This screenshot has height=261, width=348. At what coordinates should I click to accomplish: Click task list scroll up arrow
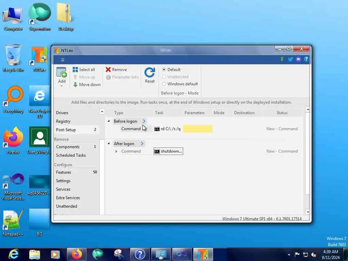tap(308, 109)
